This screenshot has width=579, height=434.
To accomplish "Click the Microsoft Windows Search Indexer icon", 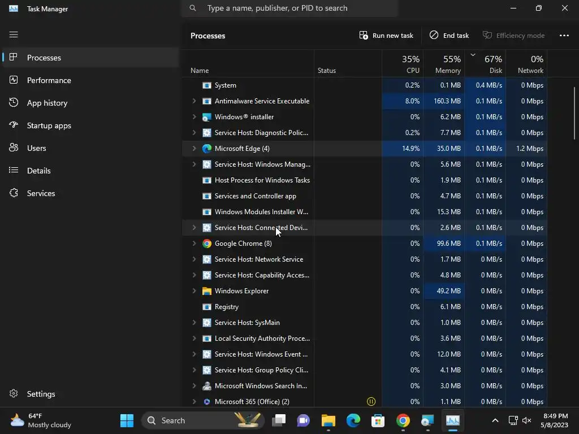I will (207, 385).
